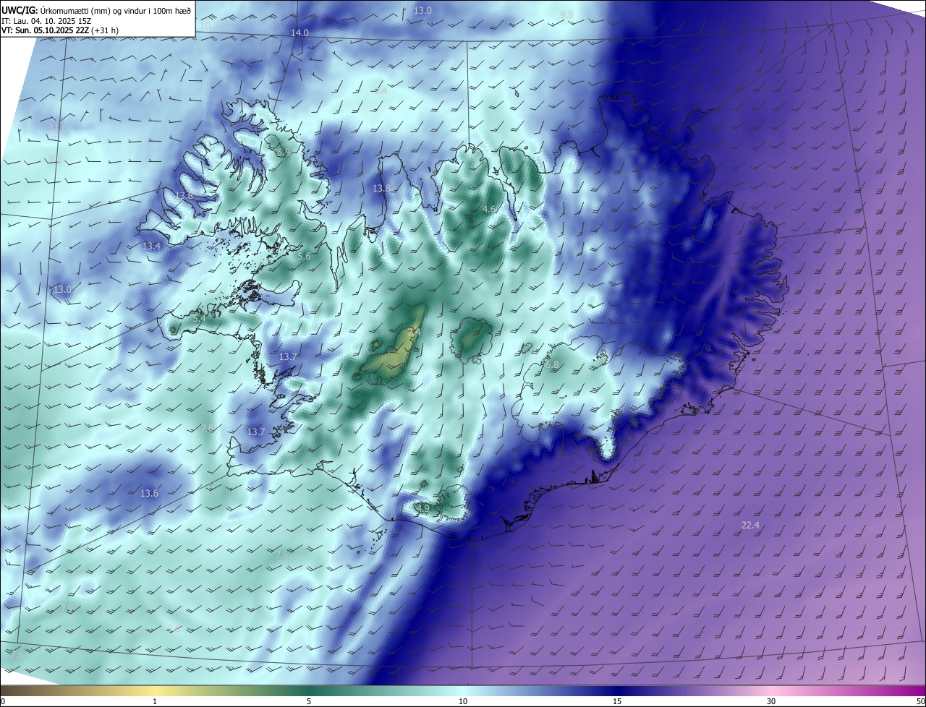The image size is (926, 707).
Task: Click the 14.0 value label on the map
Action: pyautogui.click(x=300, y=33)
